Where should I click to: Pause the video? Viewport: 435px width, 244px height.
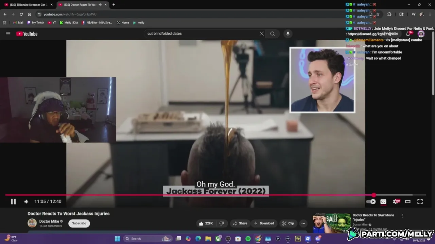13,202
